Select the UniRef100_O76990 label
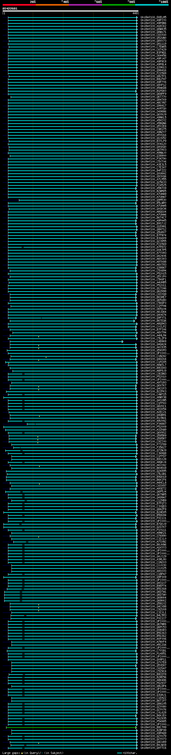This screenshot has height=755, width=171. [153, 536]
